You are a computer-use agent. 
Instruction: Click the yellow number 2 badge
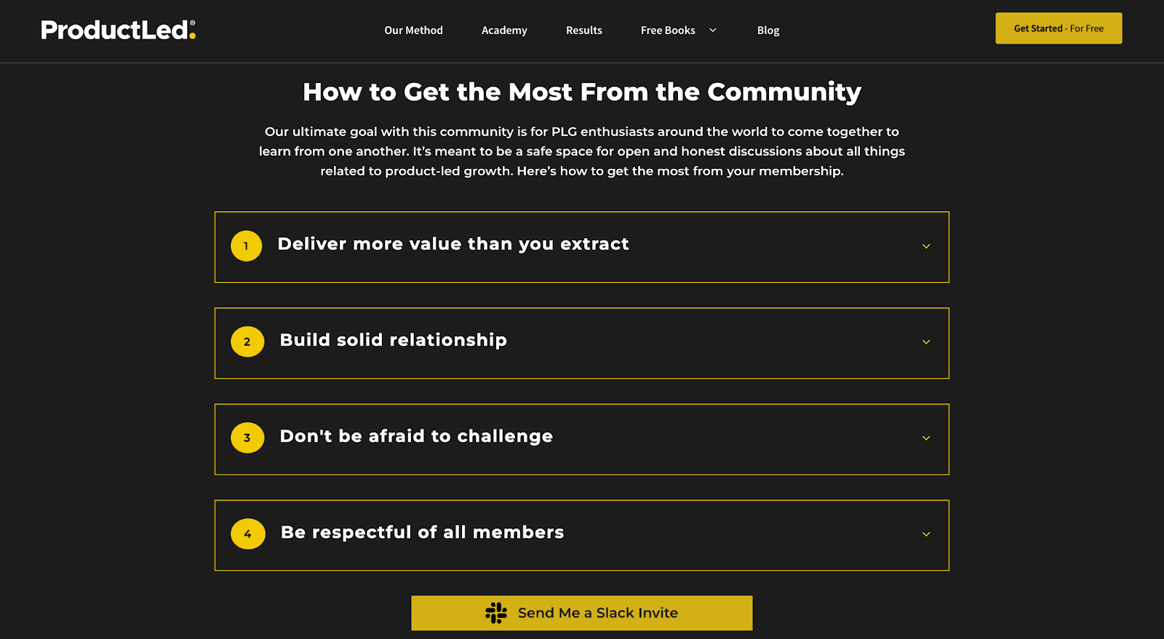(x=247, y=342)
